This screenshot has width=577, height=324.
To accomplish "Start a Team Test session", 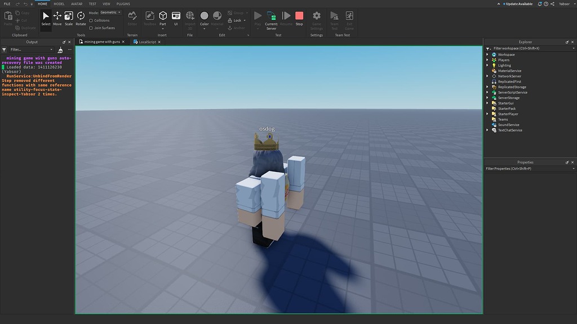I will (334, 18).
